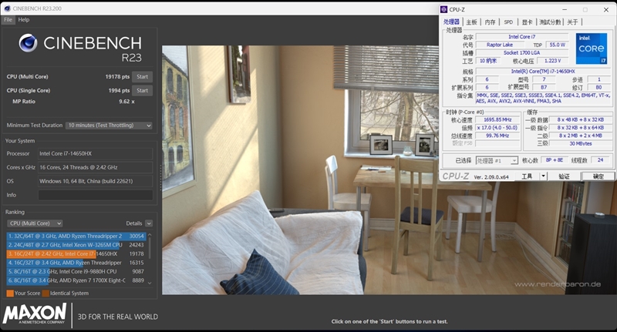This screenshot has height=332, width=617.
Task: Expand the ranking Details arrow
Action: click(x=149, y=223)
